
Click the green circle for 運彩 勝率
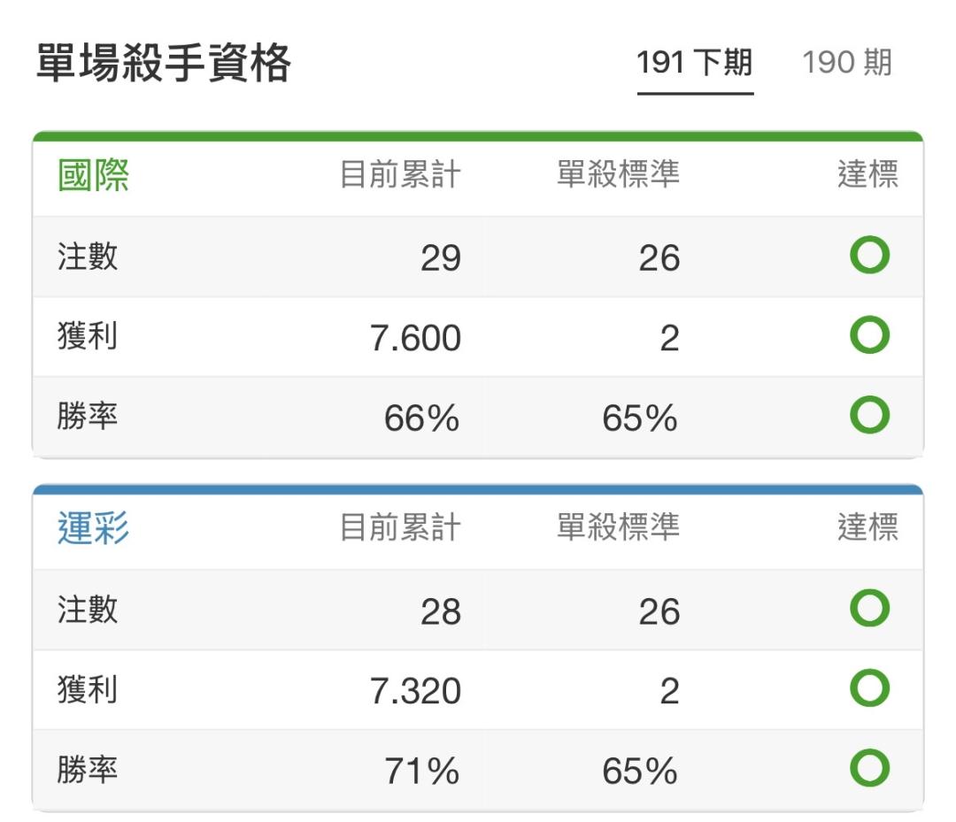click(869, 767)
